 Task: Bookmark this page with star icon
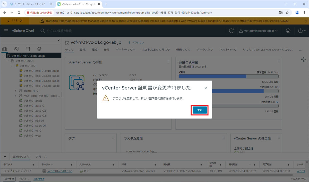point(287,12)
